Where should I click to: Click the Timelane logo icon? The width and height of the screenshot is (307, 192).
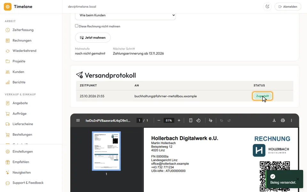[8, 7]
